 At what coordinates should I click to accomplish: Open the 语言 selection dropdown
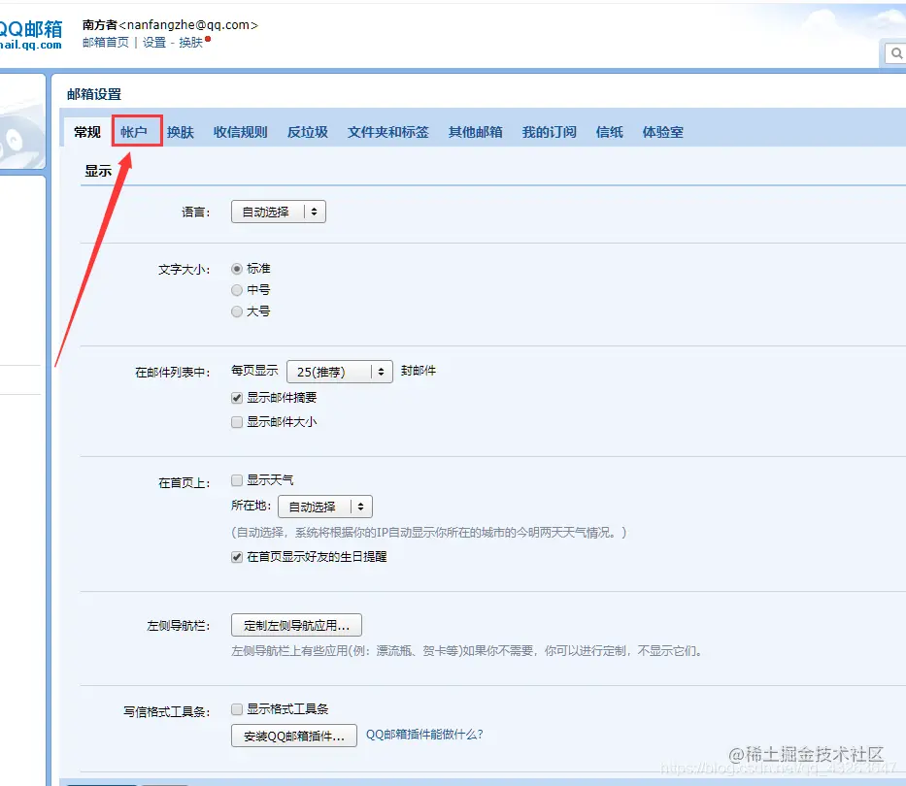tap(278, 211)
